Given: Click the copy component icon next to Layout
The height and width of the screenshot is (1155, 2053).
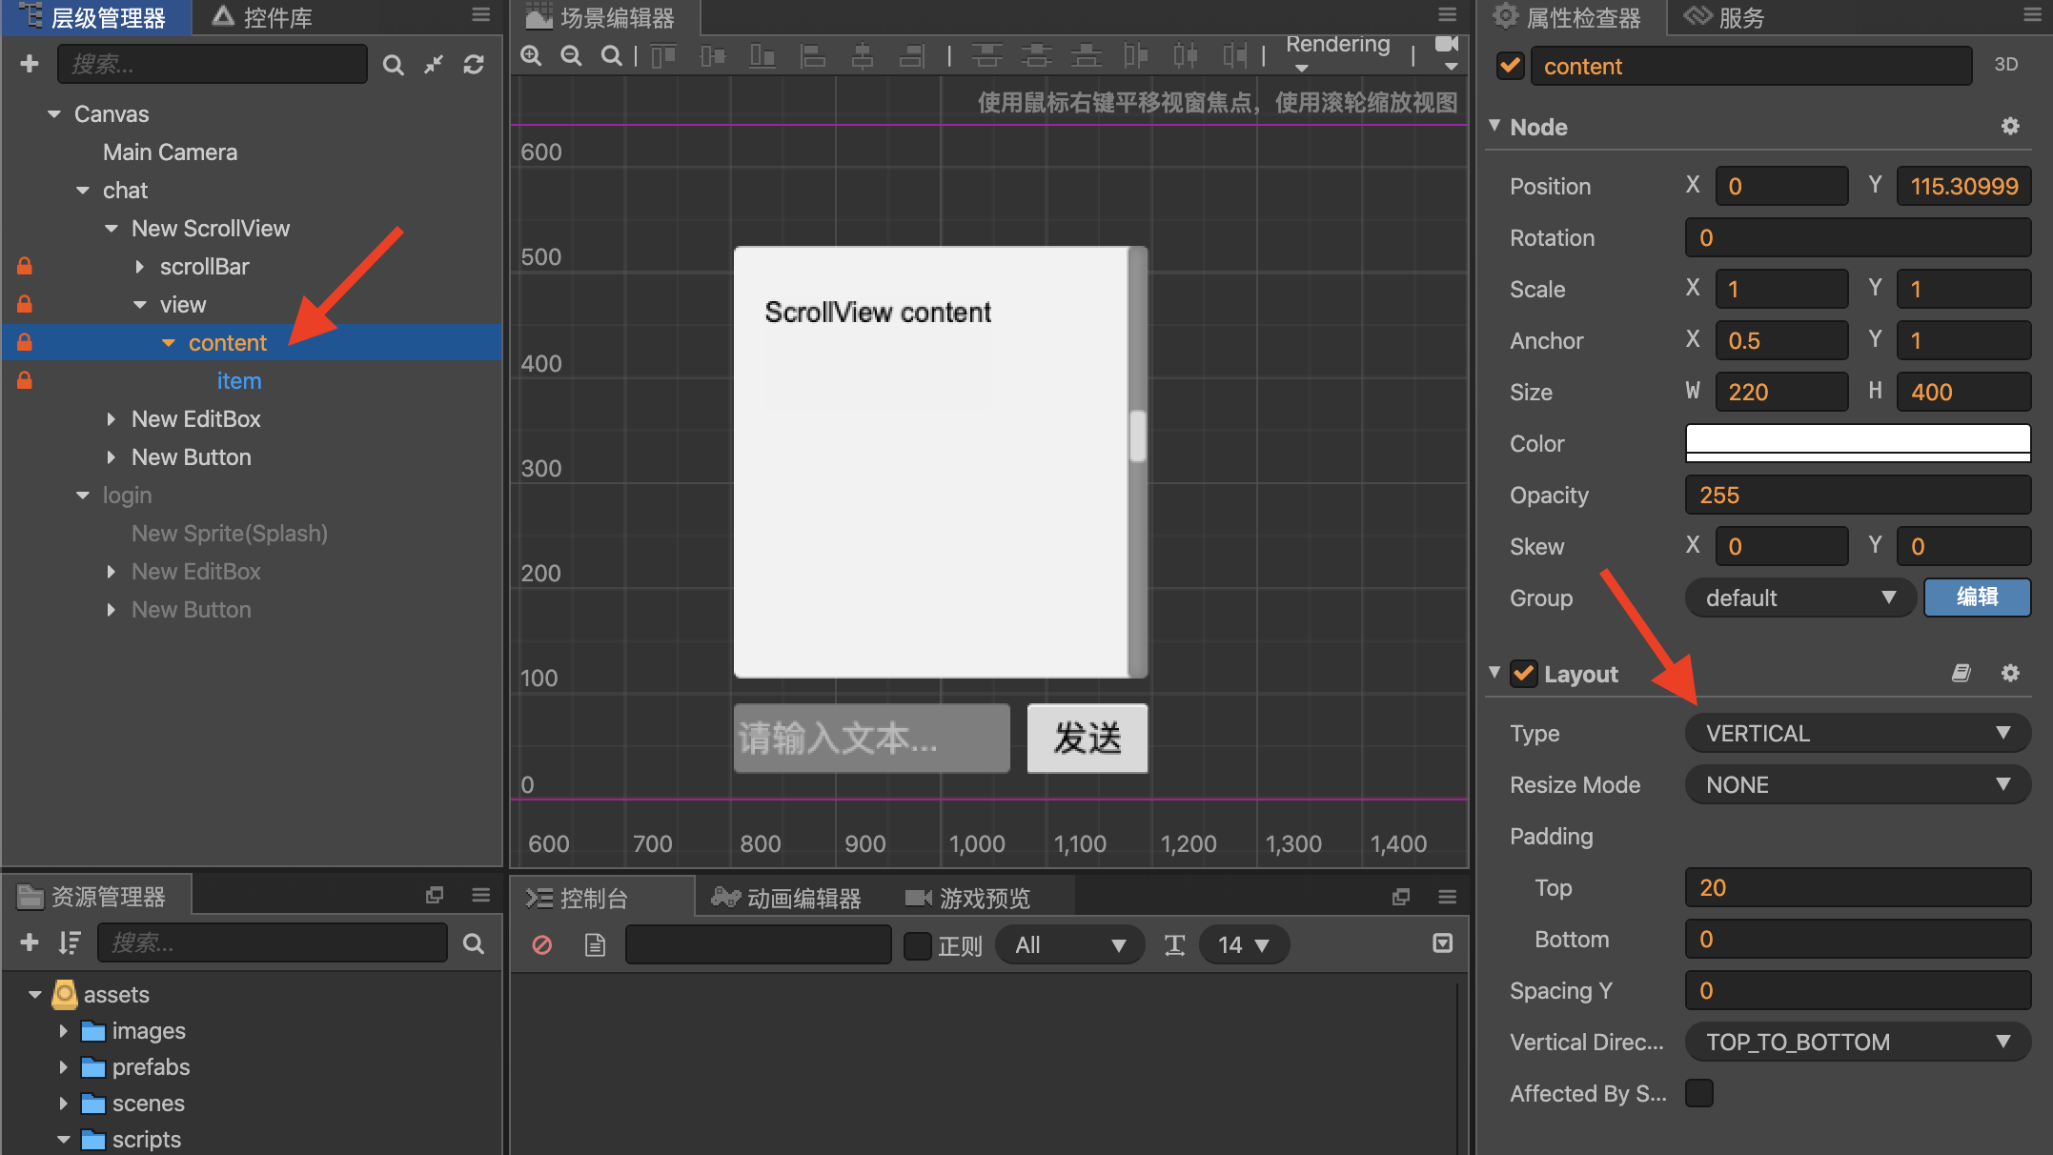Looking at the screenshot, I should (x=1961, y=673).
